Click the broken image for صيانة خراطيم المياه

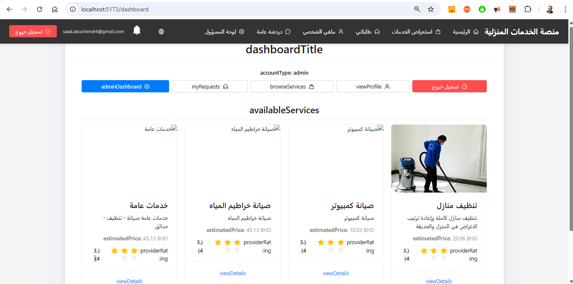point(256,129)
